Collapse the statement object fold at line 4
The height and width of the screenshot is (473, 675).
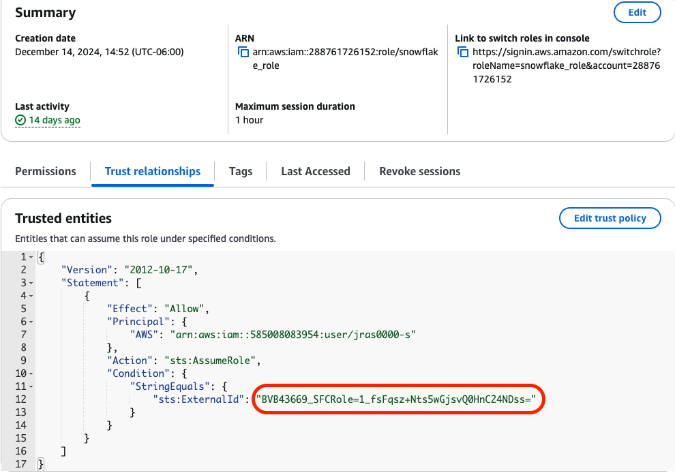pyautogui.click(x=31, y=296)
